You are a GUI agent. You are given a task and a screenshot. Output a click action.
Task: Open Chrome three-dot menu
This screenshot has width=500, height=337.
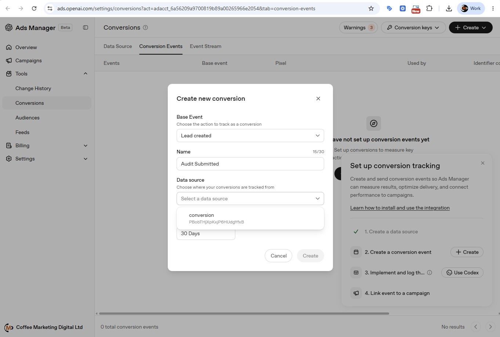pos(493,8)
